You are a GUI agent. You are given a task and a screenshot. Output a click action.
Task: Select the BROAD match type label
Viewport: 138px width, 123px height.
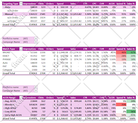click(6, 53)
